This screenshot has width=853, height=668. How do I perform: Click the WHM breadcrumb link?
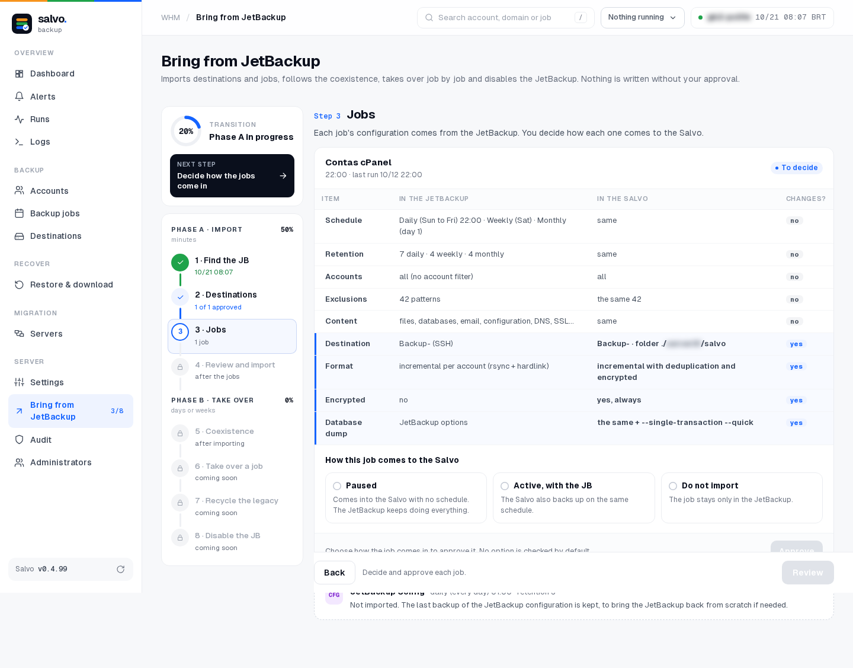(171, 18)
